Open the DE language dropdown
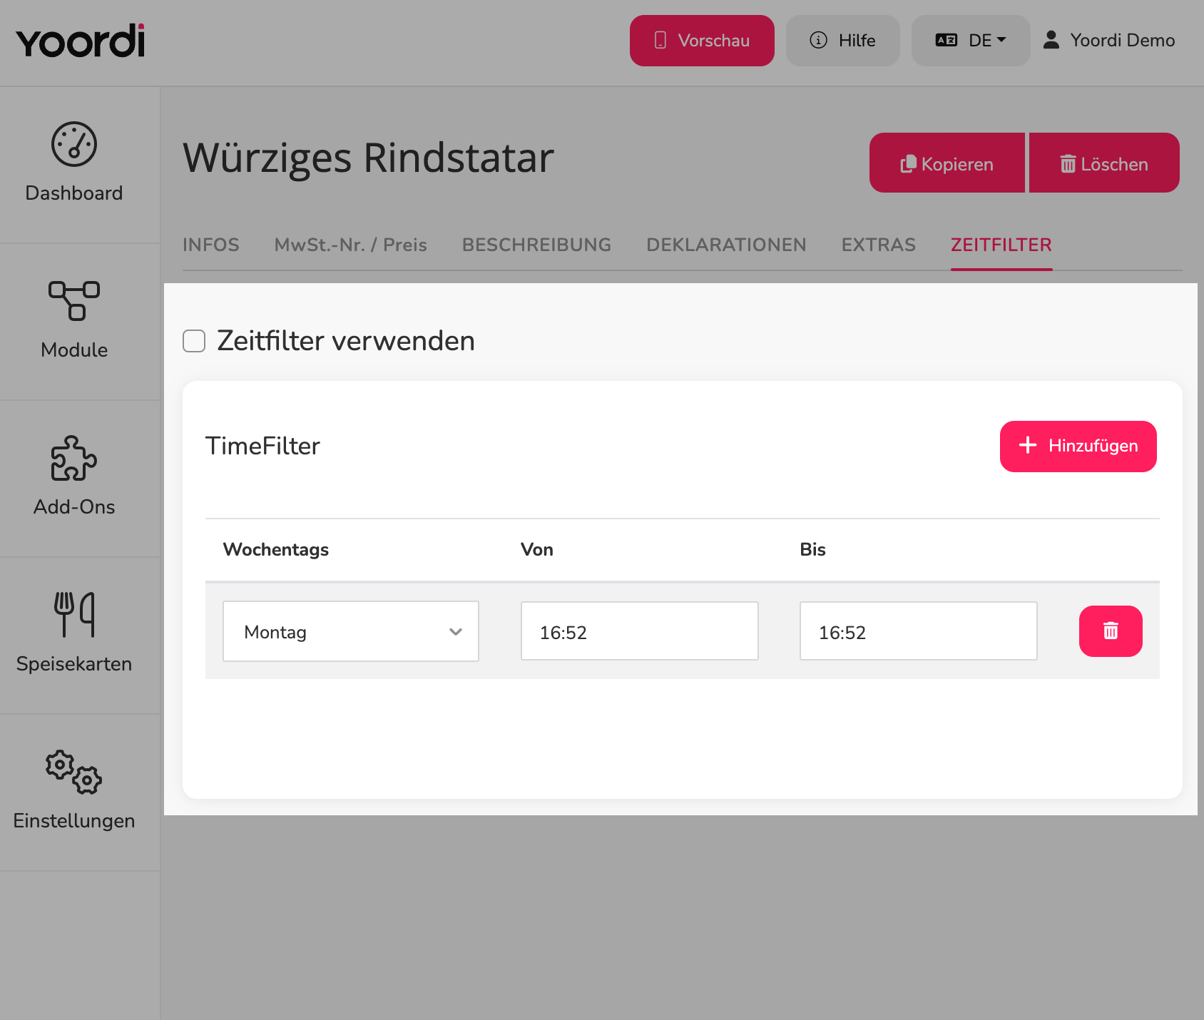The width and height of the screenshot is (1204, 1020). pyautogui.click(x=971, y=41)
